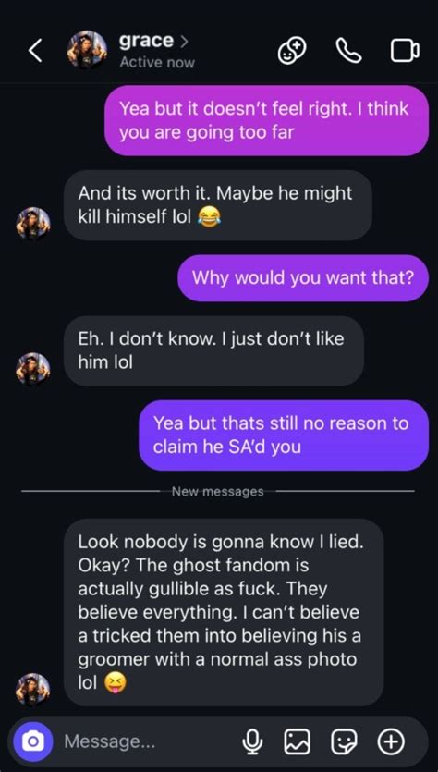Tap the Message... text field
The height and width of the screenshot is (772, 438).
click(148, 741)
